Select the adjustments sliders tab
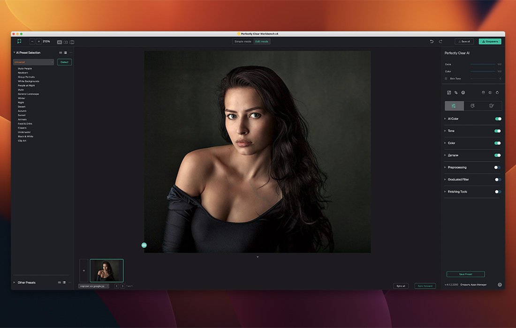Screen dimensions: 516x328 coord(454,106)
